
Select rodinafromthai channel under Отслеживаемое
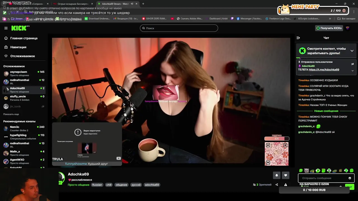pyautogui.click(x=24, y=82)
